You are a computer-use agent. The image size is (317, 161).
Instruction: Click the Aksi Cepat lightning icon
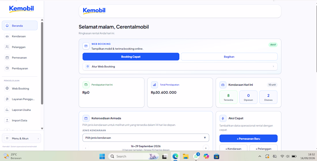coord(223,118)
